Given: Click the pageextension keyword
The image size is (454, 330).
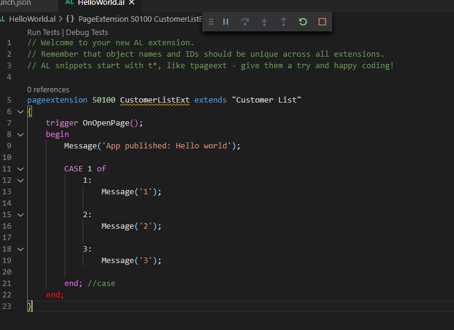Looking at the screenshot, I should pyautogui.click(x=57, y=100).
